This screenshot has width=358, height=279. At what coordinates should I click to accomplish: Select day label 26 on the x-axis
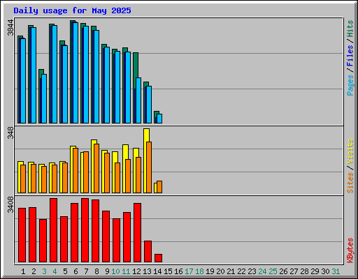pyautogui.click(x=283, y=271)
